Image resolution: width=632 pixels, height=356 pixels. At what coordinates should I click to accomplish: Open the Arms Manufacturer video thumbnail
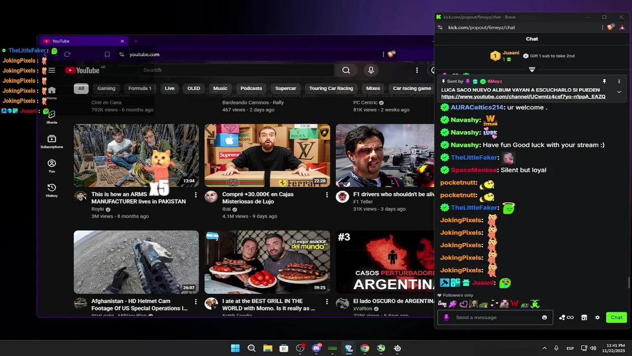point(136,155)
